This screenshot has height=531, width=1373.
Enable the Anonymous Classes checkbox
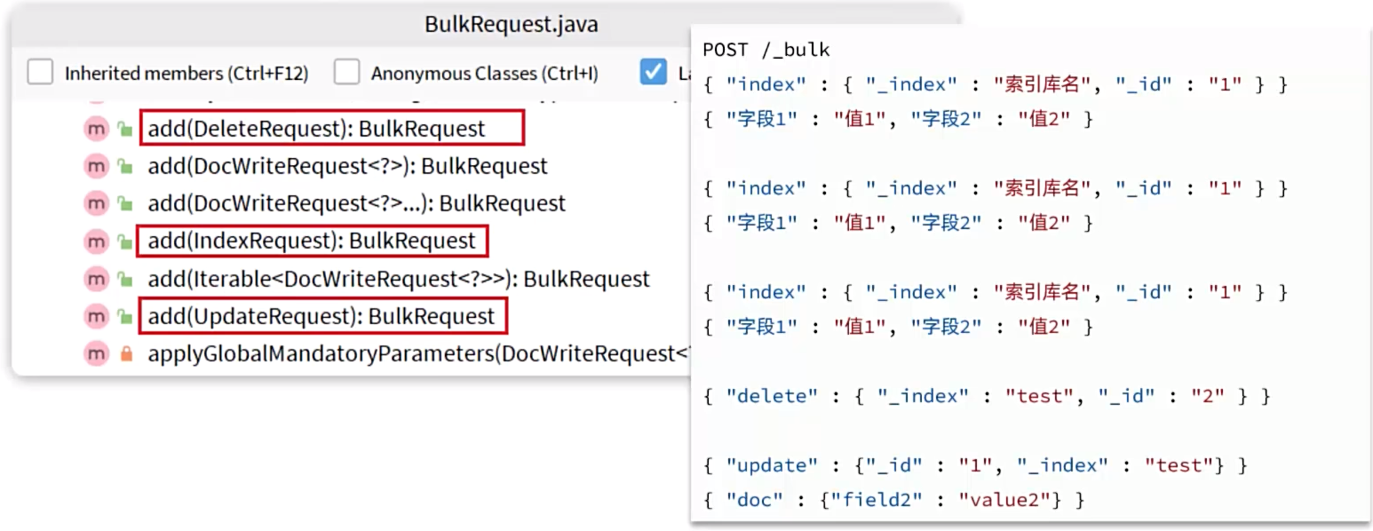[x=346, y=73]
